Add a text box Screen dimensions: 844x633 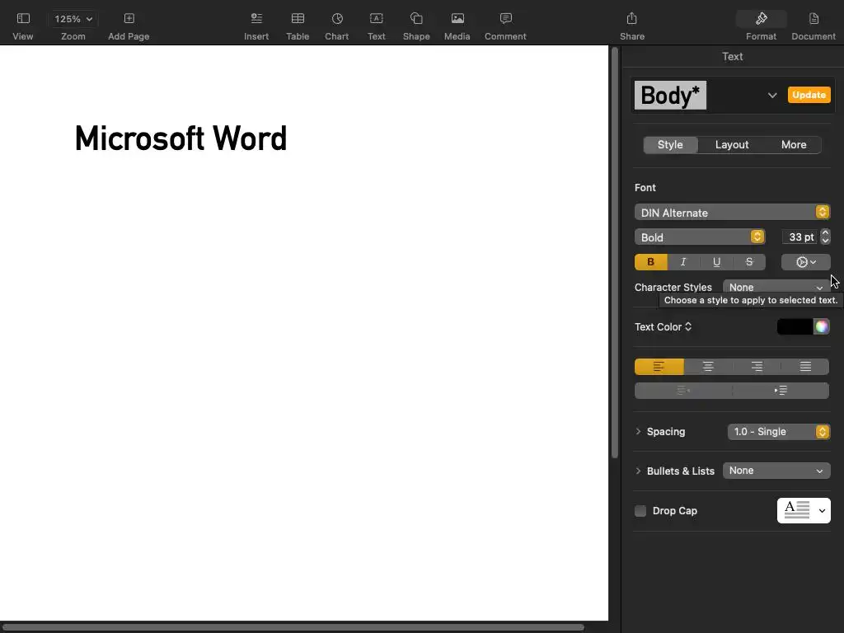pyautogui.click(x=376, y=26)
